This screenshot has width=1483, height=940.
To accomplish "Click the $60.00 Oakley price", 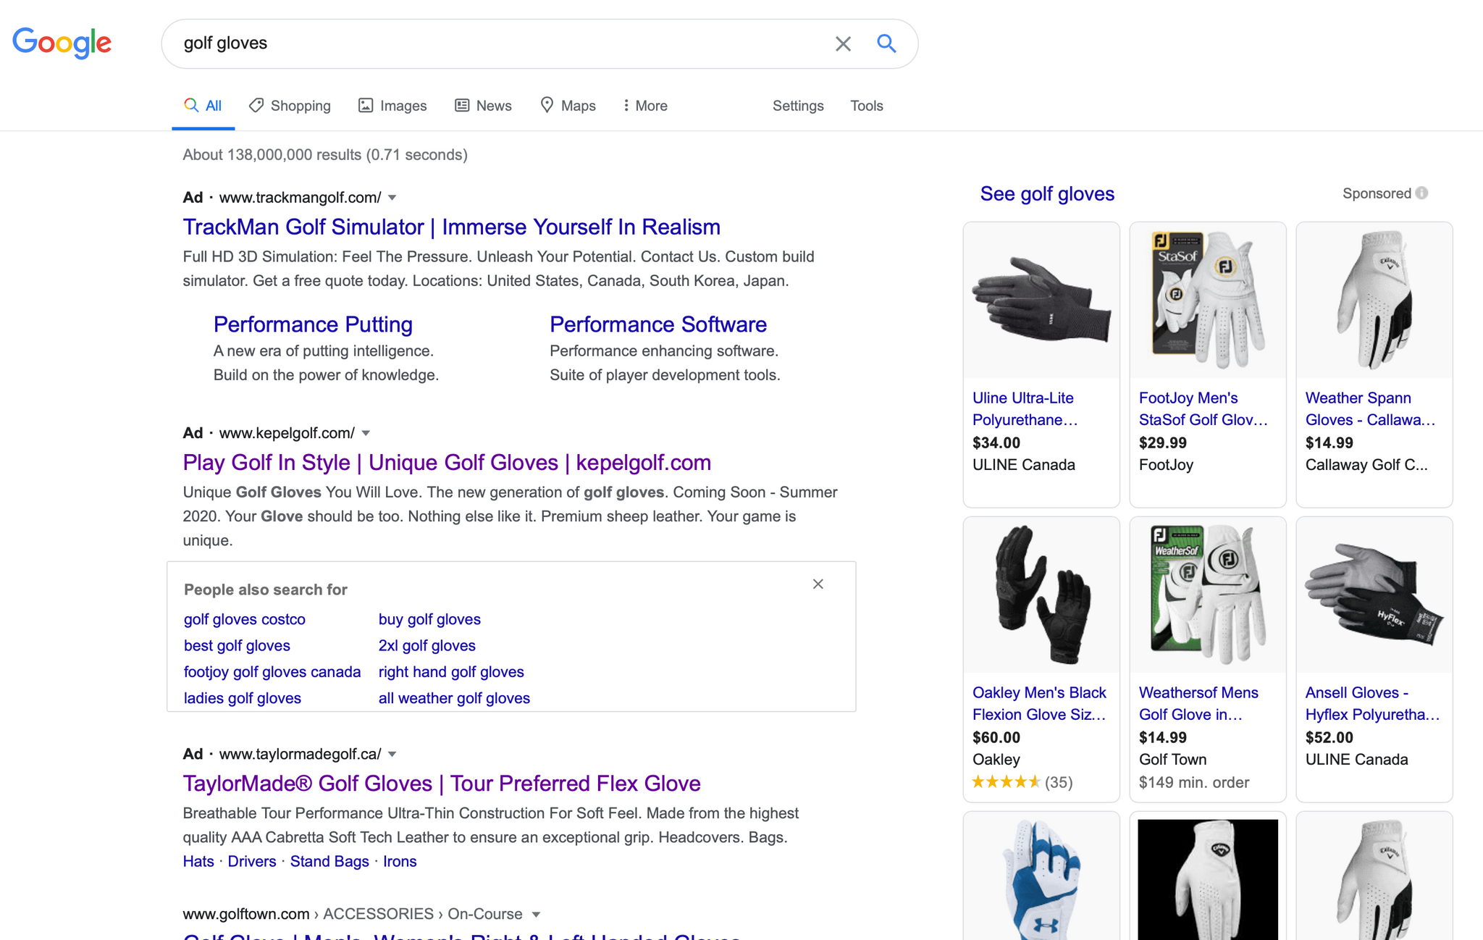I will tap(996, 737).
